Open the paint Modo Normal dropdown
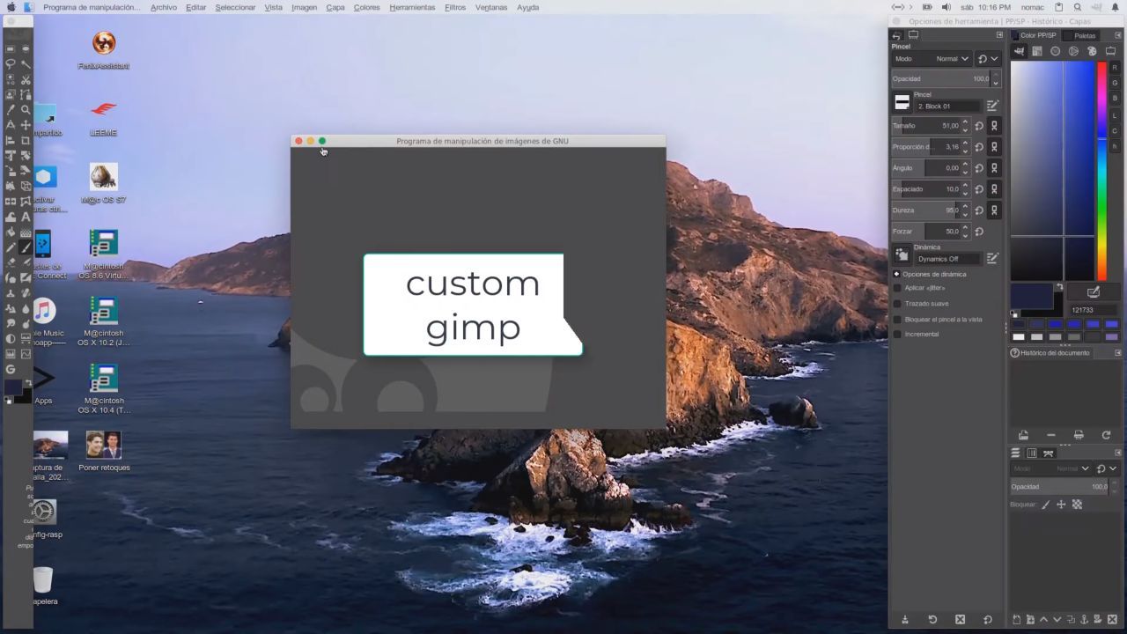The width and height of the screenshot is (1127, 634). point(932,59)
